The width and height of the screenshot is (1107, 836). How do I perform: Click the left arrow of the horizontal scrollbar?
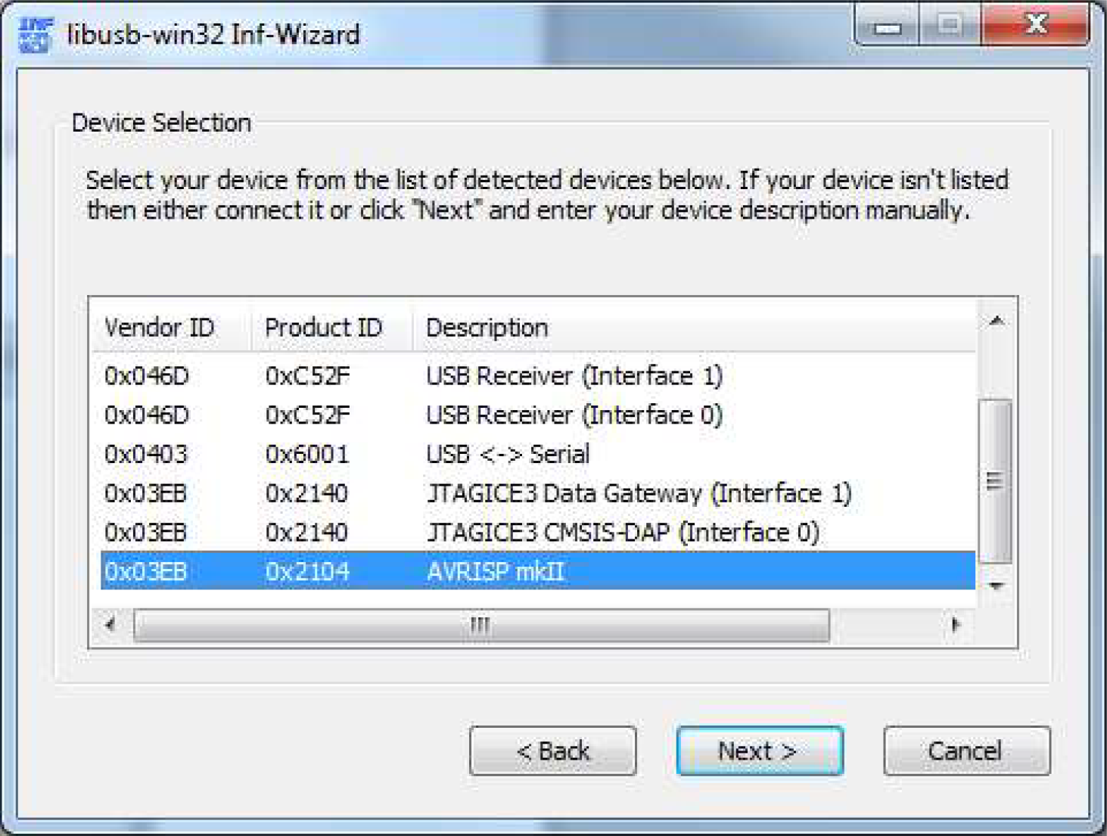(111, 625)
